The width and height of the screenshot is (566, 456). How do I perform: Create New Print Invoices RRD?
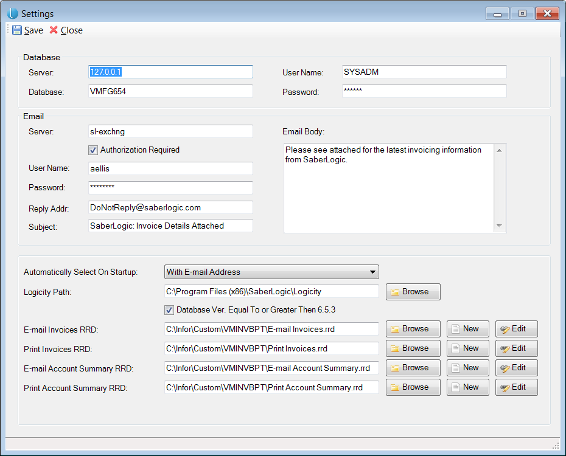467,348
